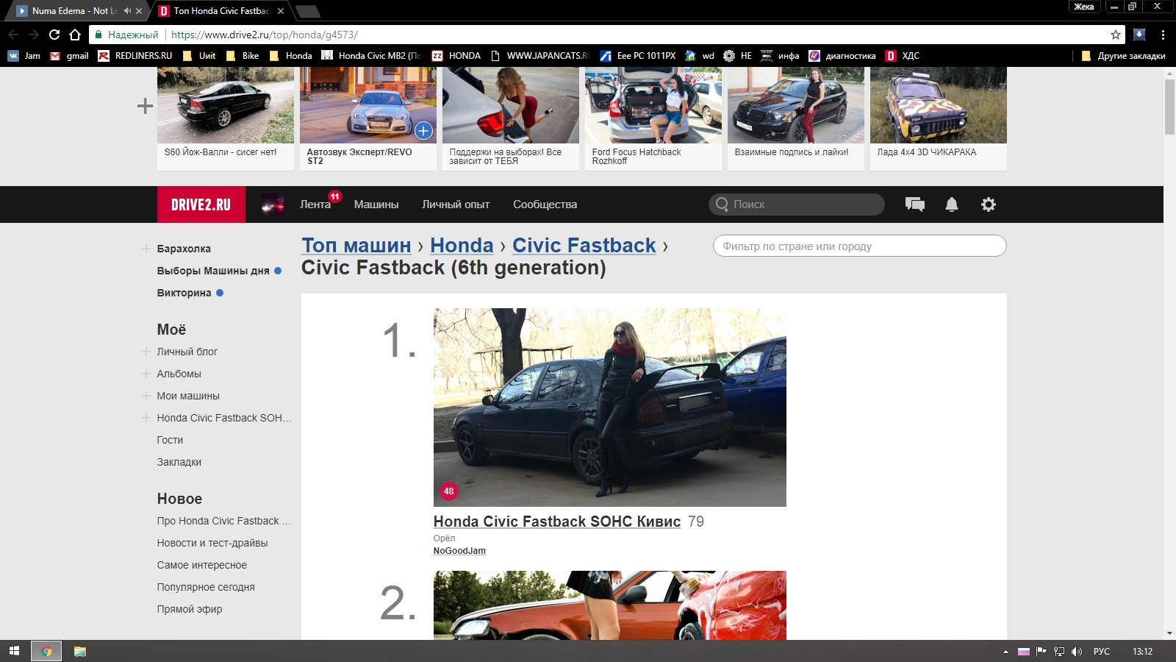Expand the Альбомы sidebar item

[x=146, y=374]
